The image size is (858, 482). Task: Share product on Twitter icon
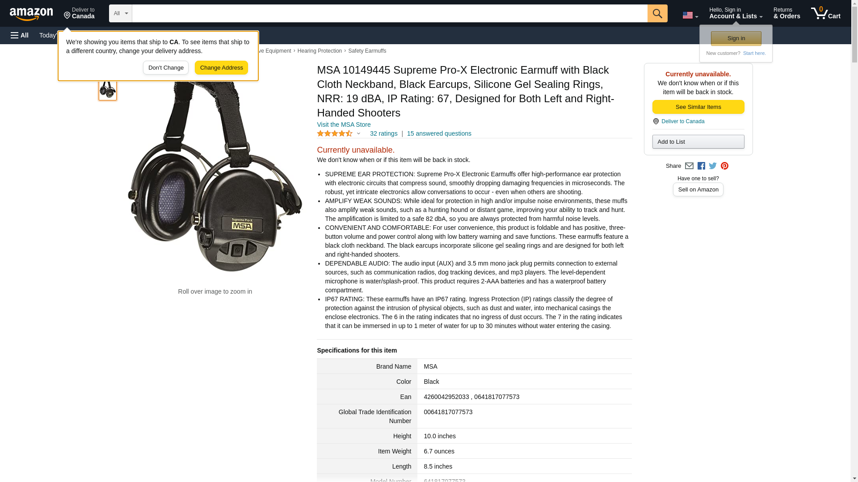coord(713,166)
